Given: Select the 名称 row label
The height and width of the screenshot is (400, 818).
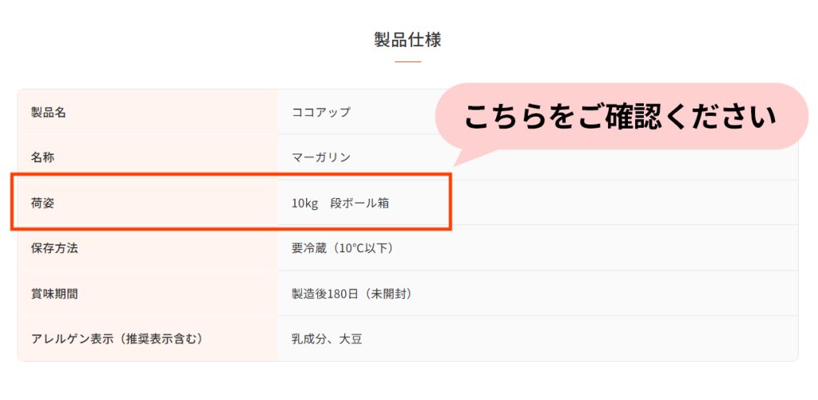Looking at the screenshot, I should (x=148, y=157).
